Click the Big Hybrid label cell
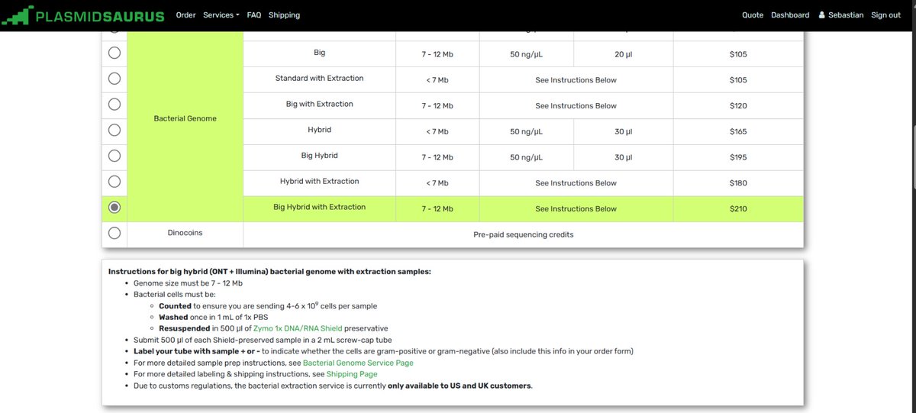Screen dimensions: 916x413 pos(319,157)
